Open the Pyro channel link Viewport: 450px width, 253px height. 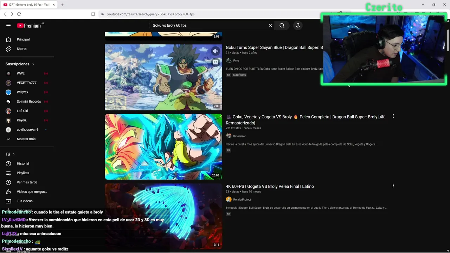point(236,60)
